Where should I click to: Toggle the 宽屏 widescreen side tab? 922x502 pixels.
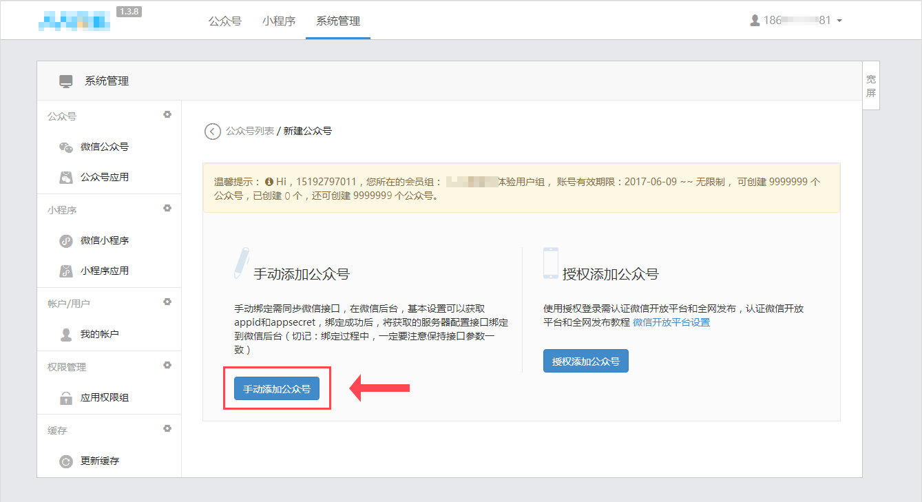pyautogui.click(x=870, y=86)
